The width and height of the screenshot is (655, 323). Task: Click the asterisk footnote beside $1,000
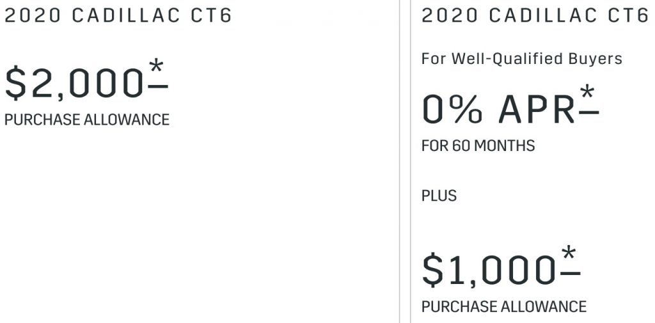click(569, 254)
